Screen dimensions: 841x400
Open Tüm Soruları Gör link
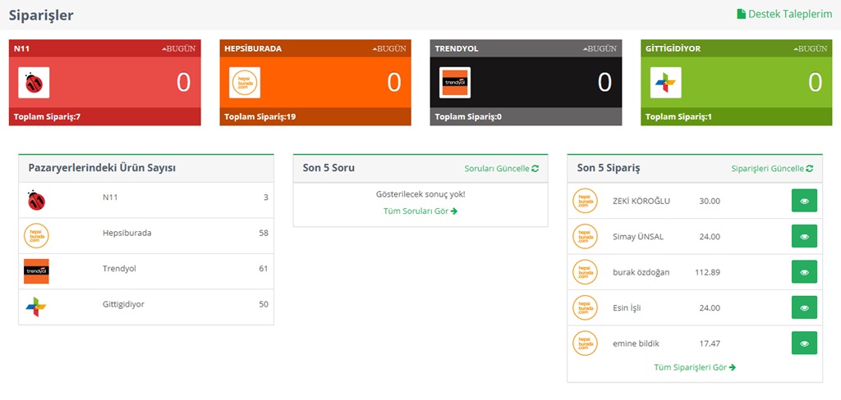click(420, 211)
